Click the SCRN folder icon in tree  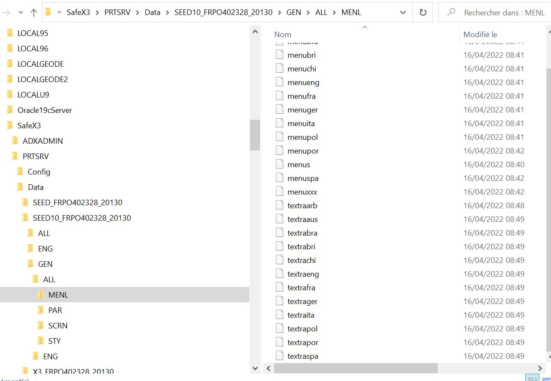(x=41, y=326)
